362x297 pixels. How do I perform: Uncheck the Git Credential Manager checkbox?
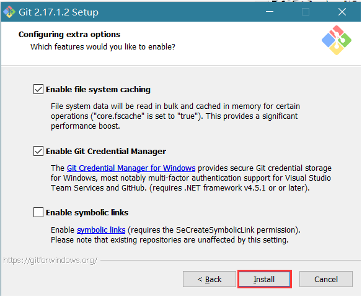(x=38, y=151)
